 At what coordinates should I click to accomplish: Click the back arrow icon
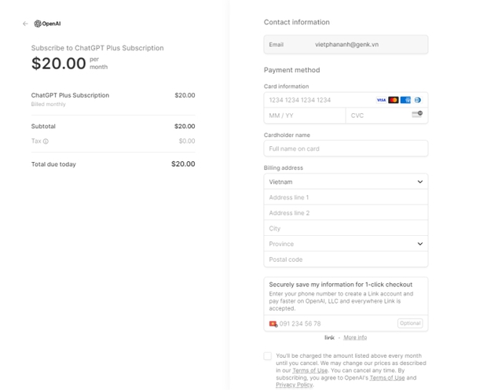pyautogui.click(x=25, y=24)
